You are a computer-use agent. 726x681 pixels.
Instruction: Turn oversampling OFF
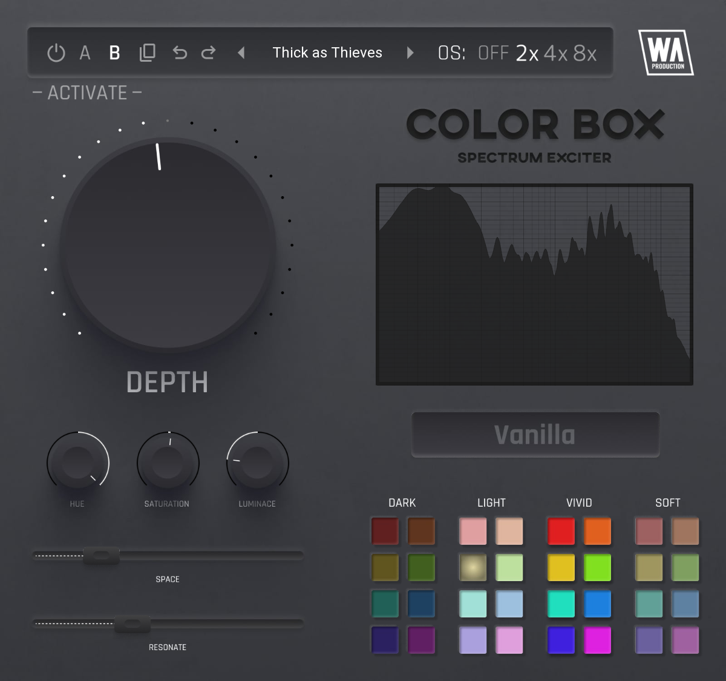coord(493,53)
